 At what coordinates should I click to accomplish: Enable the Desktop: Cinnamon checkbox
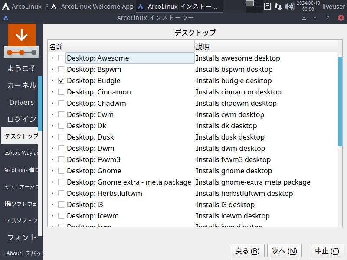(x=61, y=92)
